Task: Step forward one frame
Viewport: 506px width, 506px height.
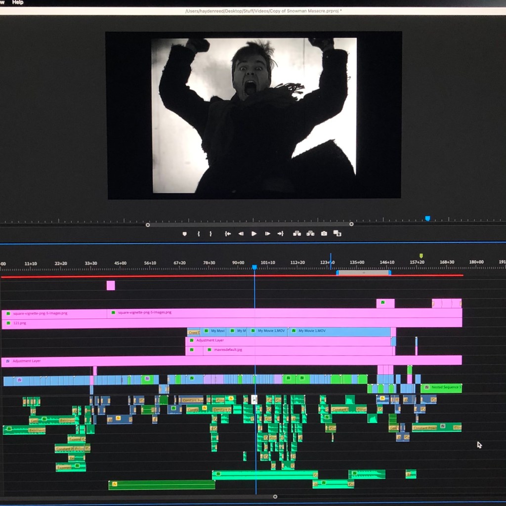Action: click(267, 234)
